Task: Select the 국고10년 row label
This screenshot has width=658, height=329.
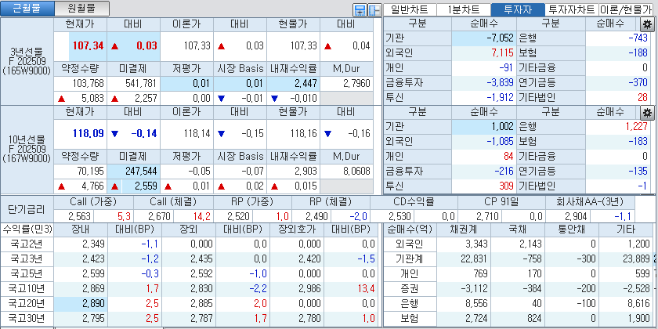Action: pyautogui.click(x=27, y=288)
